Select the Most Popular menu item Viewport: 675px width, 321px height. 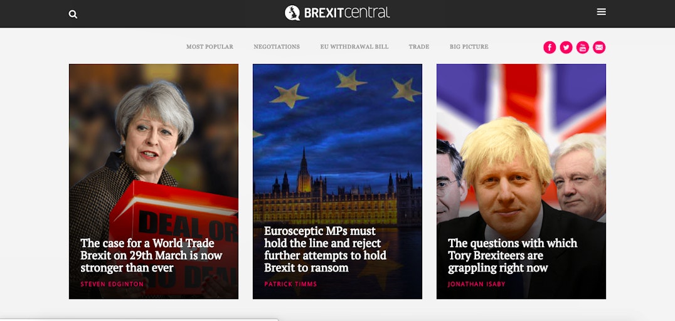(x=210, y=46)
